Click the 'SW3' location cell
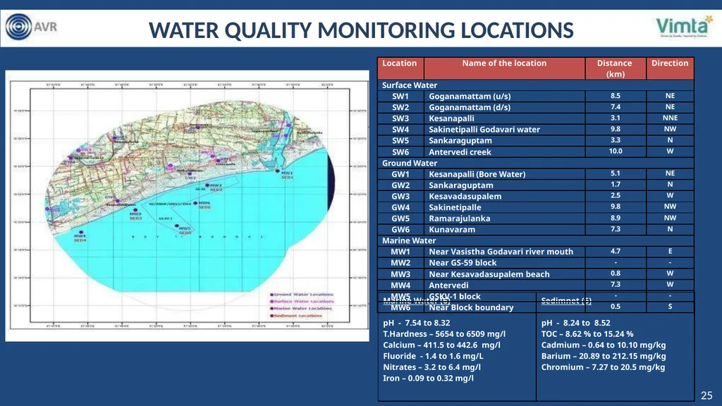Screen dimensions: 722x406 pyautogui.click(x=400, y=118)
